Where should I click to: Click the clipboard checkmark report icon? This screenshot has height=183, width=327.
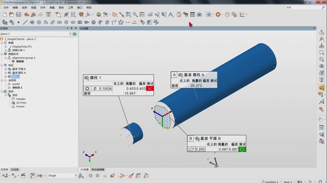tap(179, 15)
